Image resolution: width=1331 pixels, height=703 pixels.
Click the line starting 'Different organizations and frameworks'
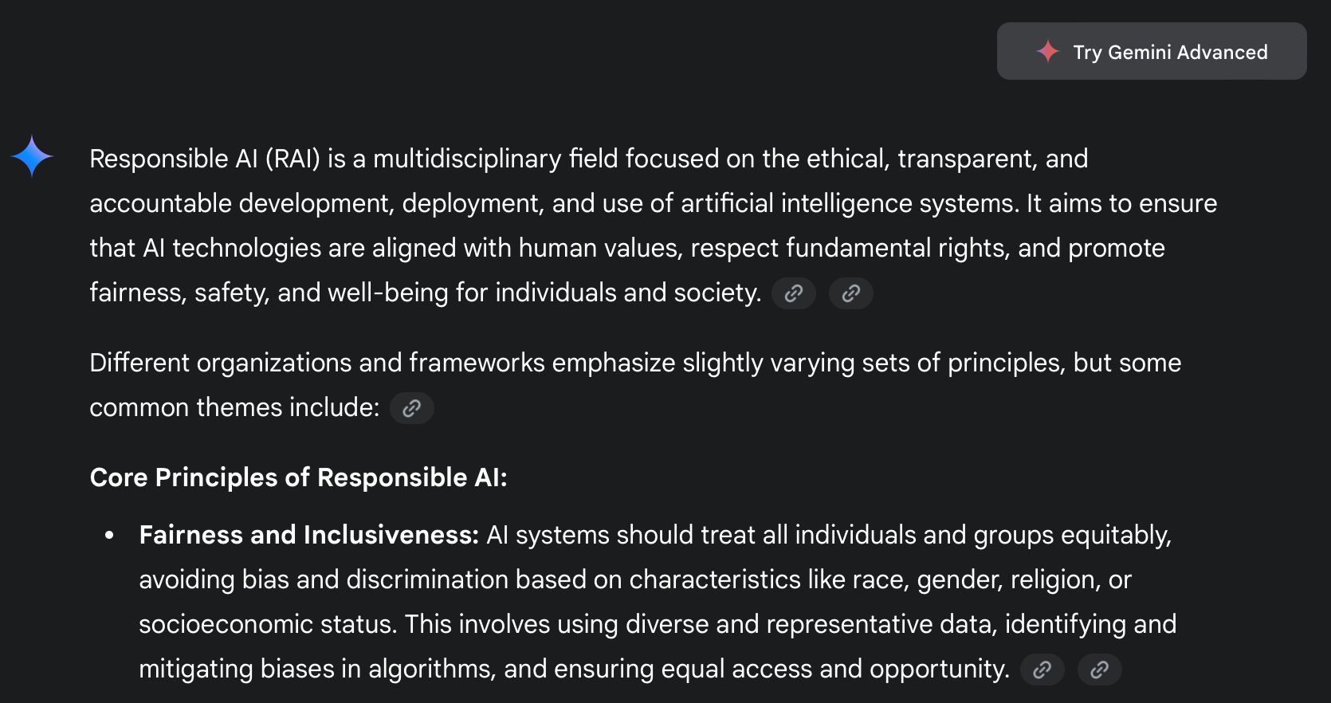635,363
